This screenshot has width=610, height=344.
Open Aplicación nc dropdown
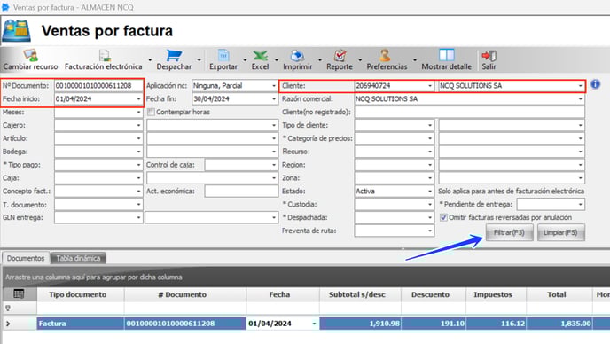pos(274,86)
